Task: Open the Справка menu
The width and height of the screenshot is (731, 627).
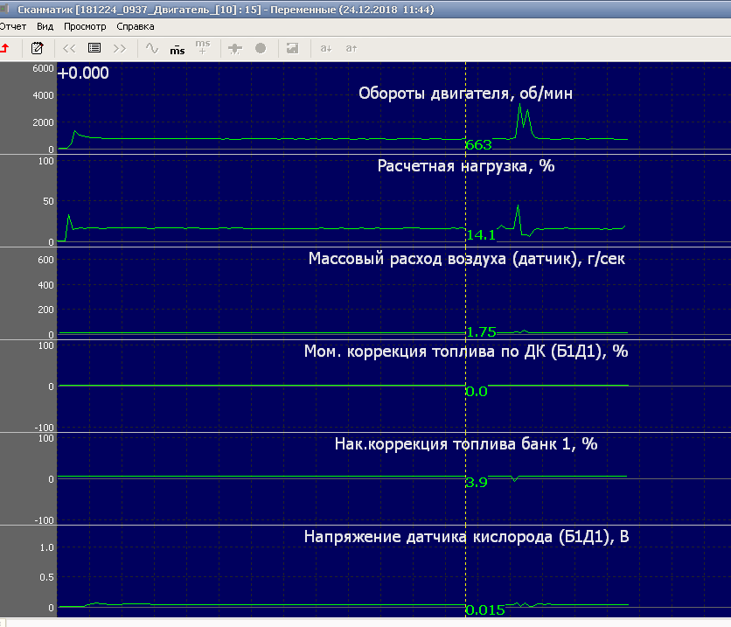Action: [136, 26]
